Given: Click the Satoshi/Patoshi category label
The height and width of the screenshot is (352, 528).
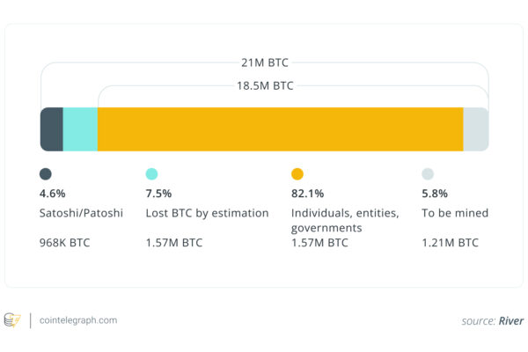Looking at the screenshot, I should point(81,214).
